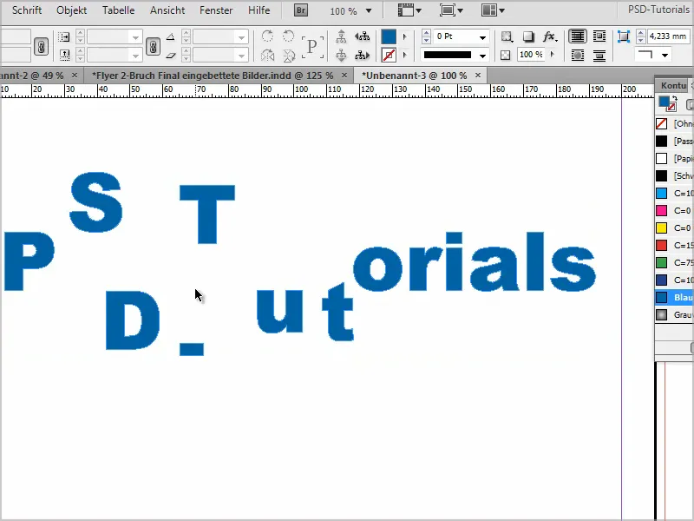Enable no text wrap option
The width and height of the screenshot is (694, 521).
pos(578,36)
